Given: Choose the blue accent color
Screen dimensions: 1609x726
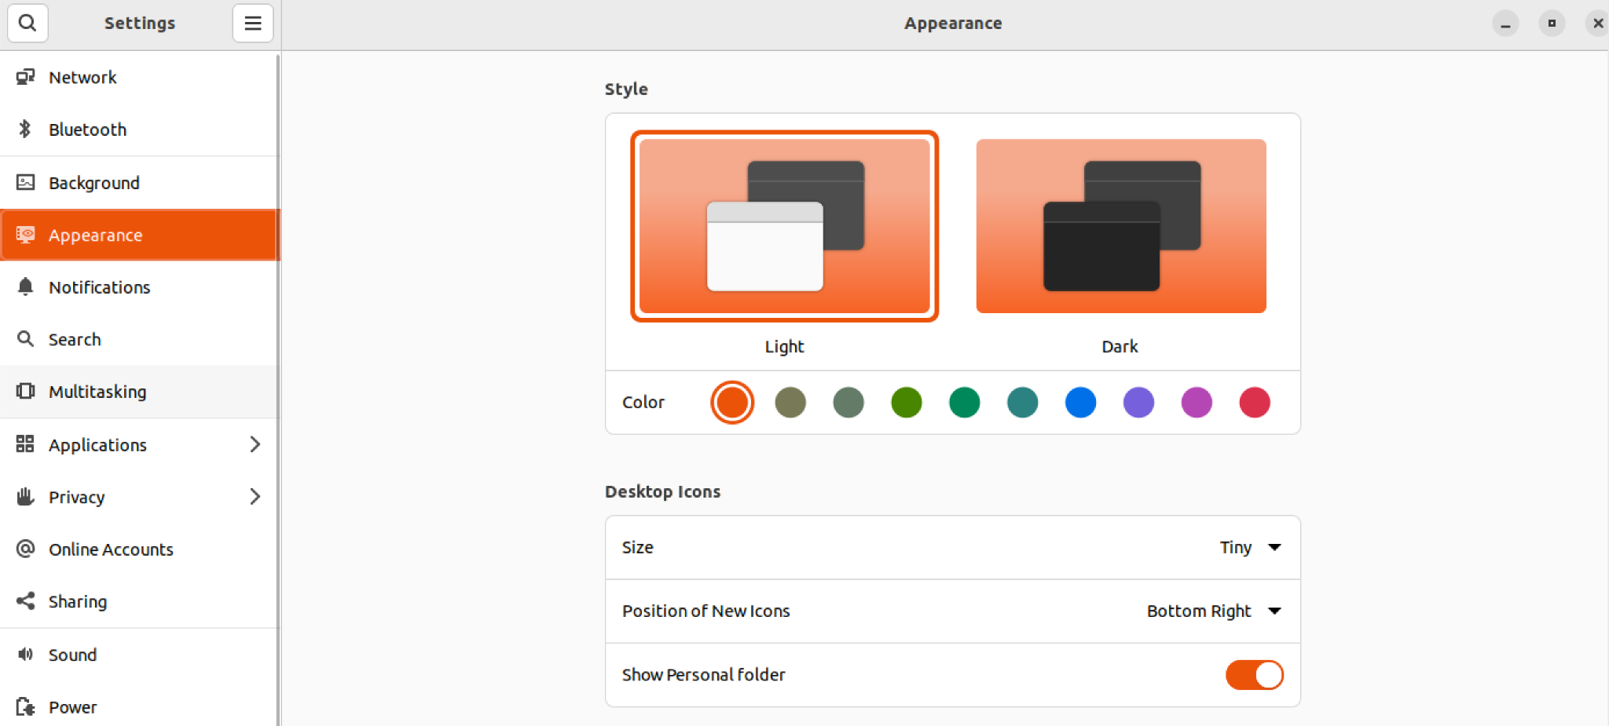Looking at the screenshot, I should pos(1081,403).
